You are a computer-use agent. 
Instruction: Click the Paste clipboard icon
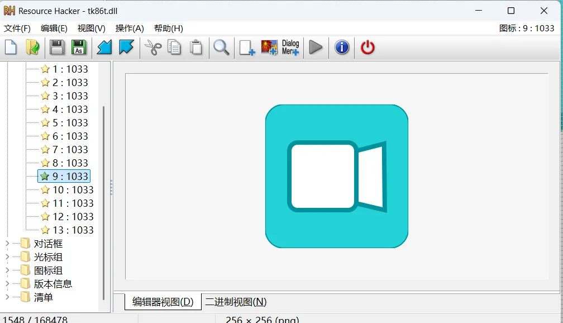coord(196,47)
